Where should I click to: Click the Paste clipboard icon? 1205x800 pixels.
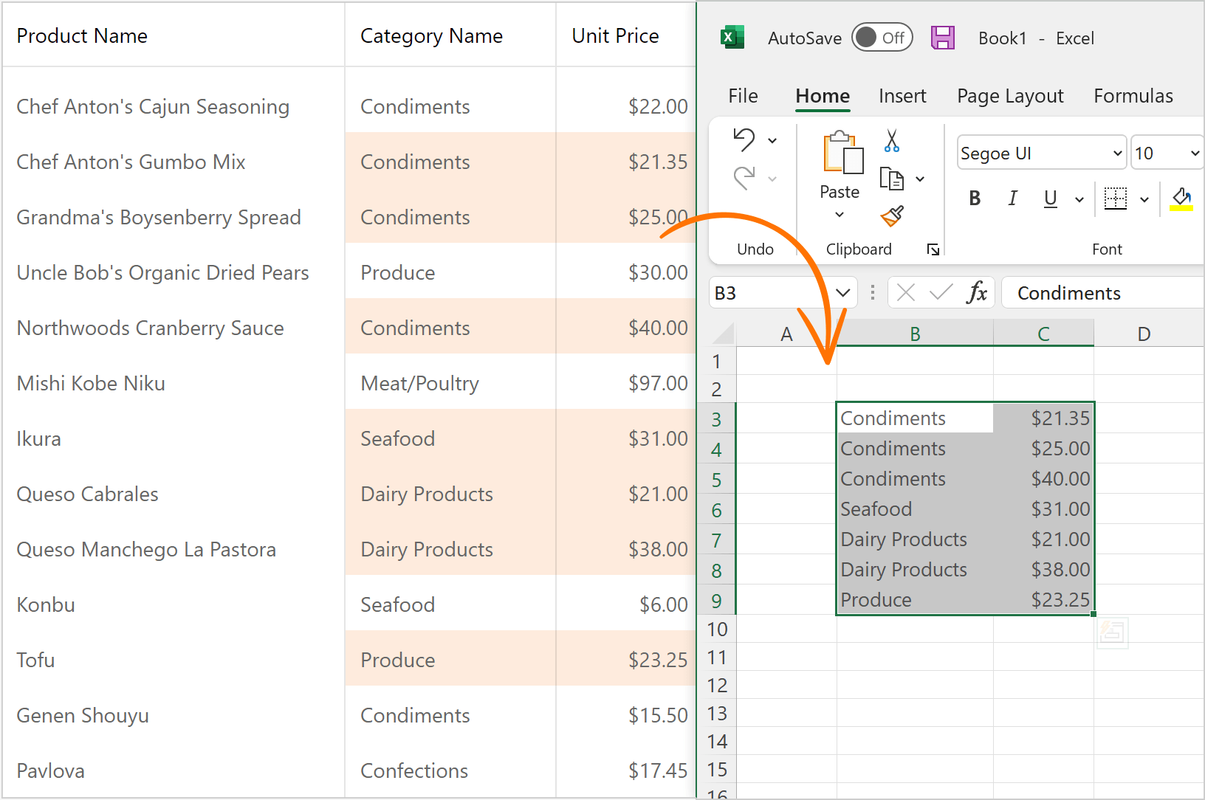(842, 154)
